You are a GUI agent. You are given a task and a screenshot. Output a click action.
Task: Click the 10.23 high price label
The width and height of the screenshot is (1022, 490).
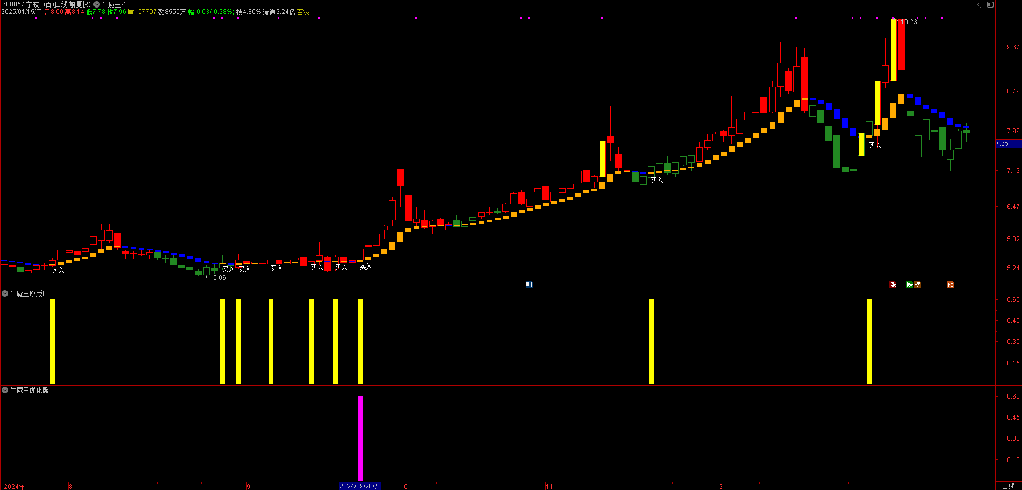click(x=909, y=22)
